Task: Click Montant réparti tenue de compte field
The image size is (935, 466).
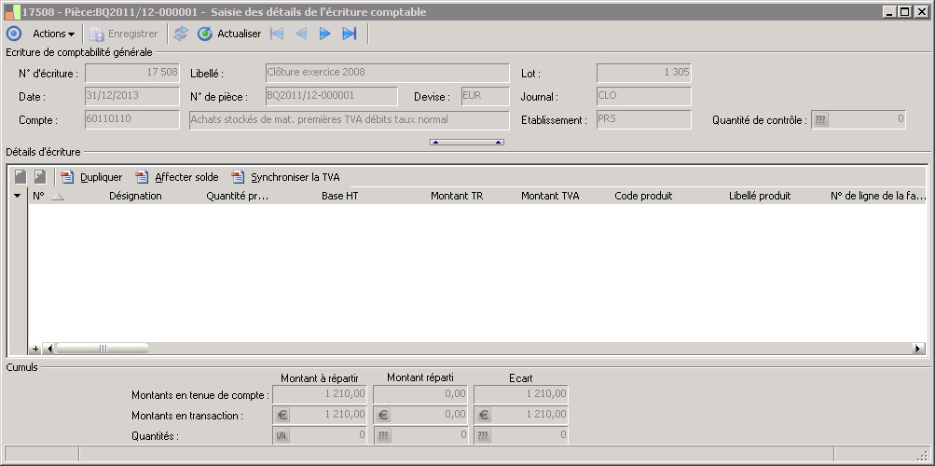Action: (x=420, y=394)
